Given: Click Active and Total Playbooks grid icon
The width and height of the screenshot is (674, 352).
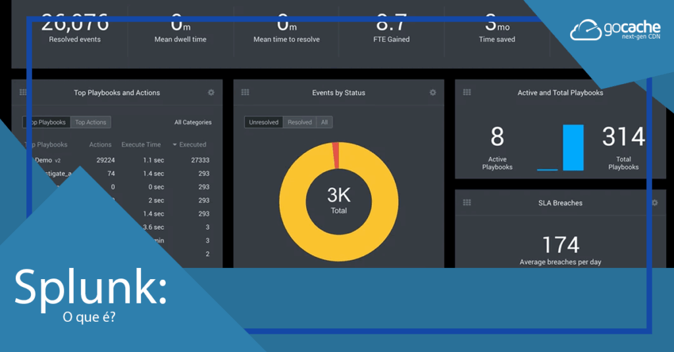Looking at the screenshot, I should 467,93.
